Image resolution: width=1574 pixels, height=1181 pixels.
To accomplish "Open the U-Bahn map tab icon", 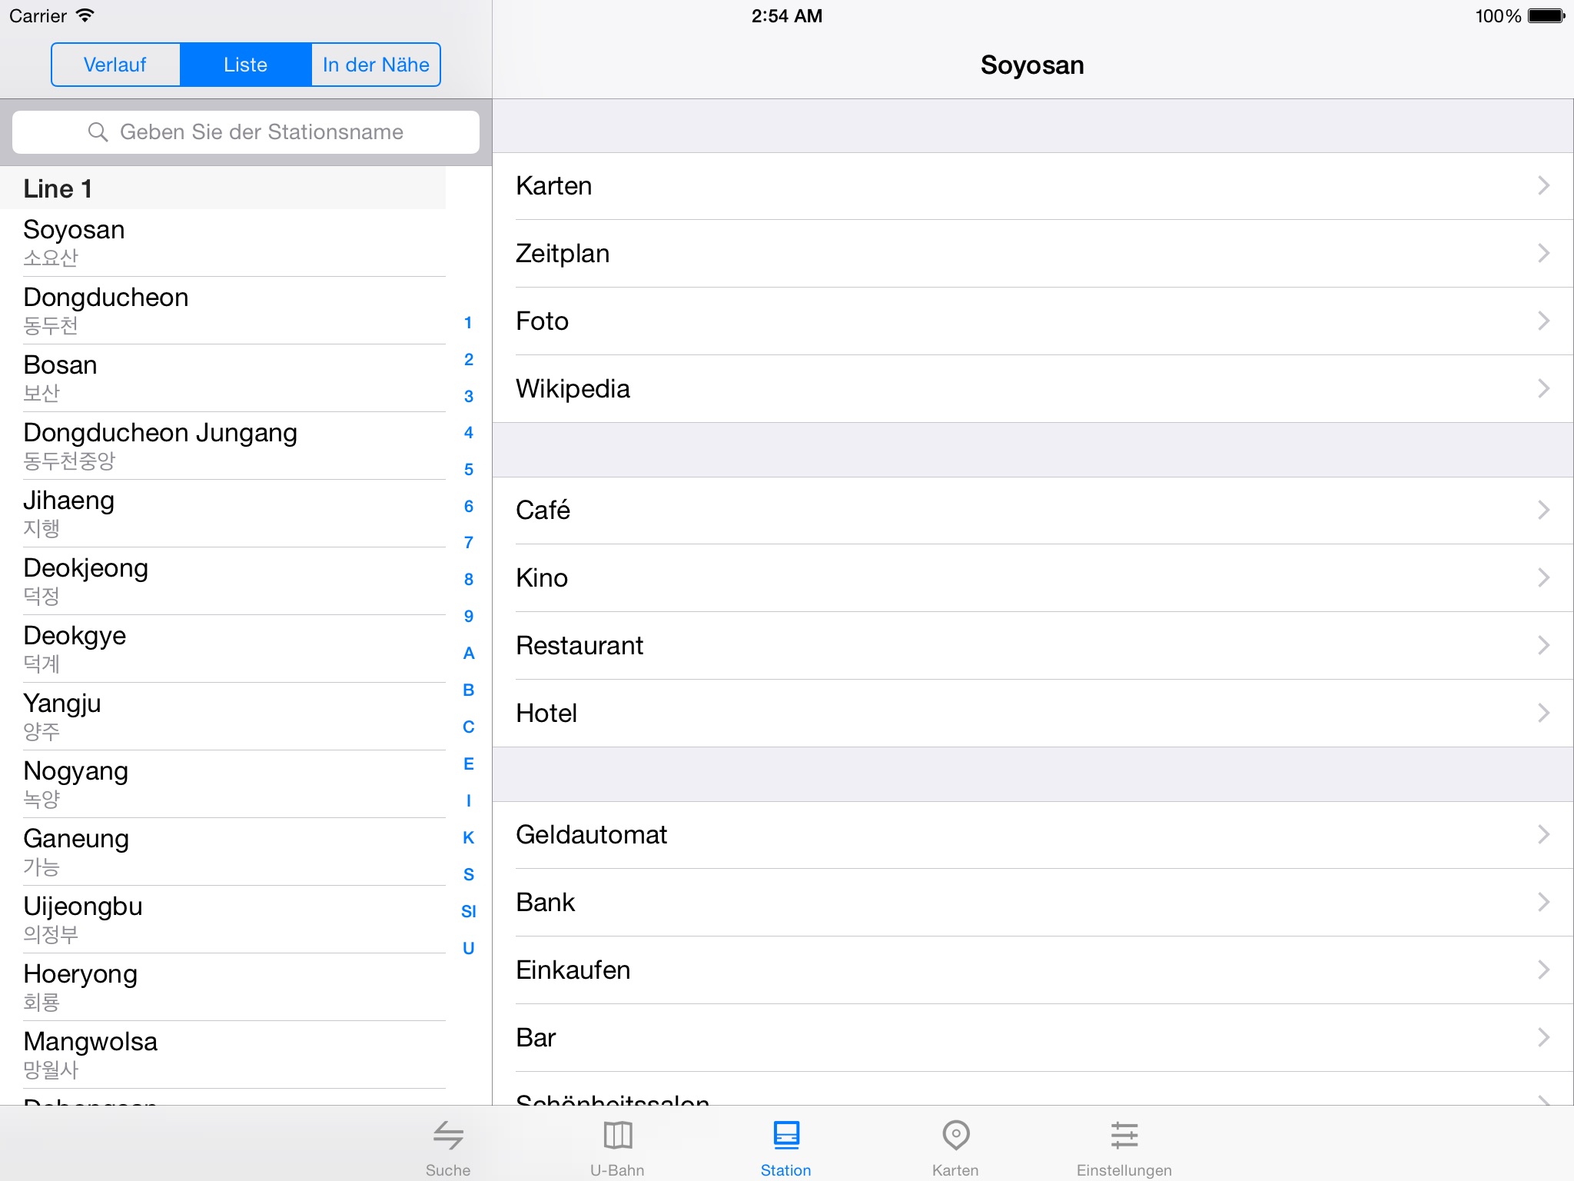I will coord(617,1136).
